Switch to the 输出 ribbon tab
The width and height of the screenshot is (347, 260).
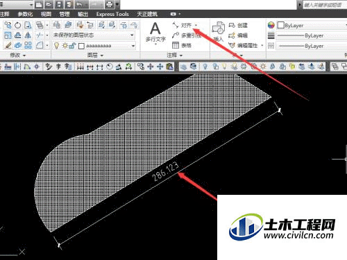83,15
